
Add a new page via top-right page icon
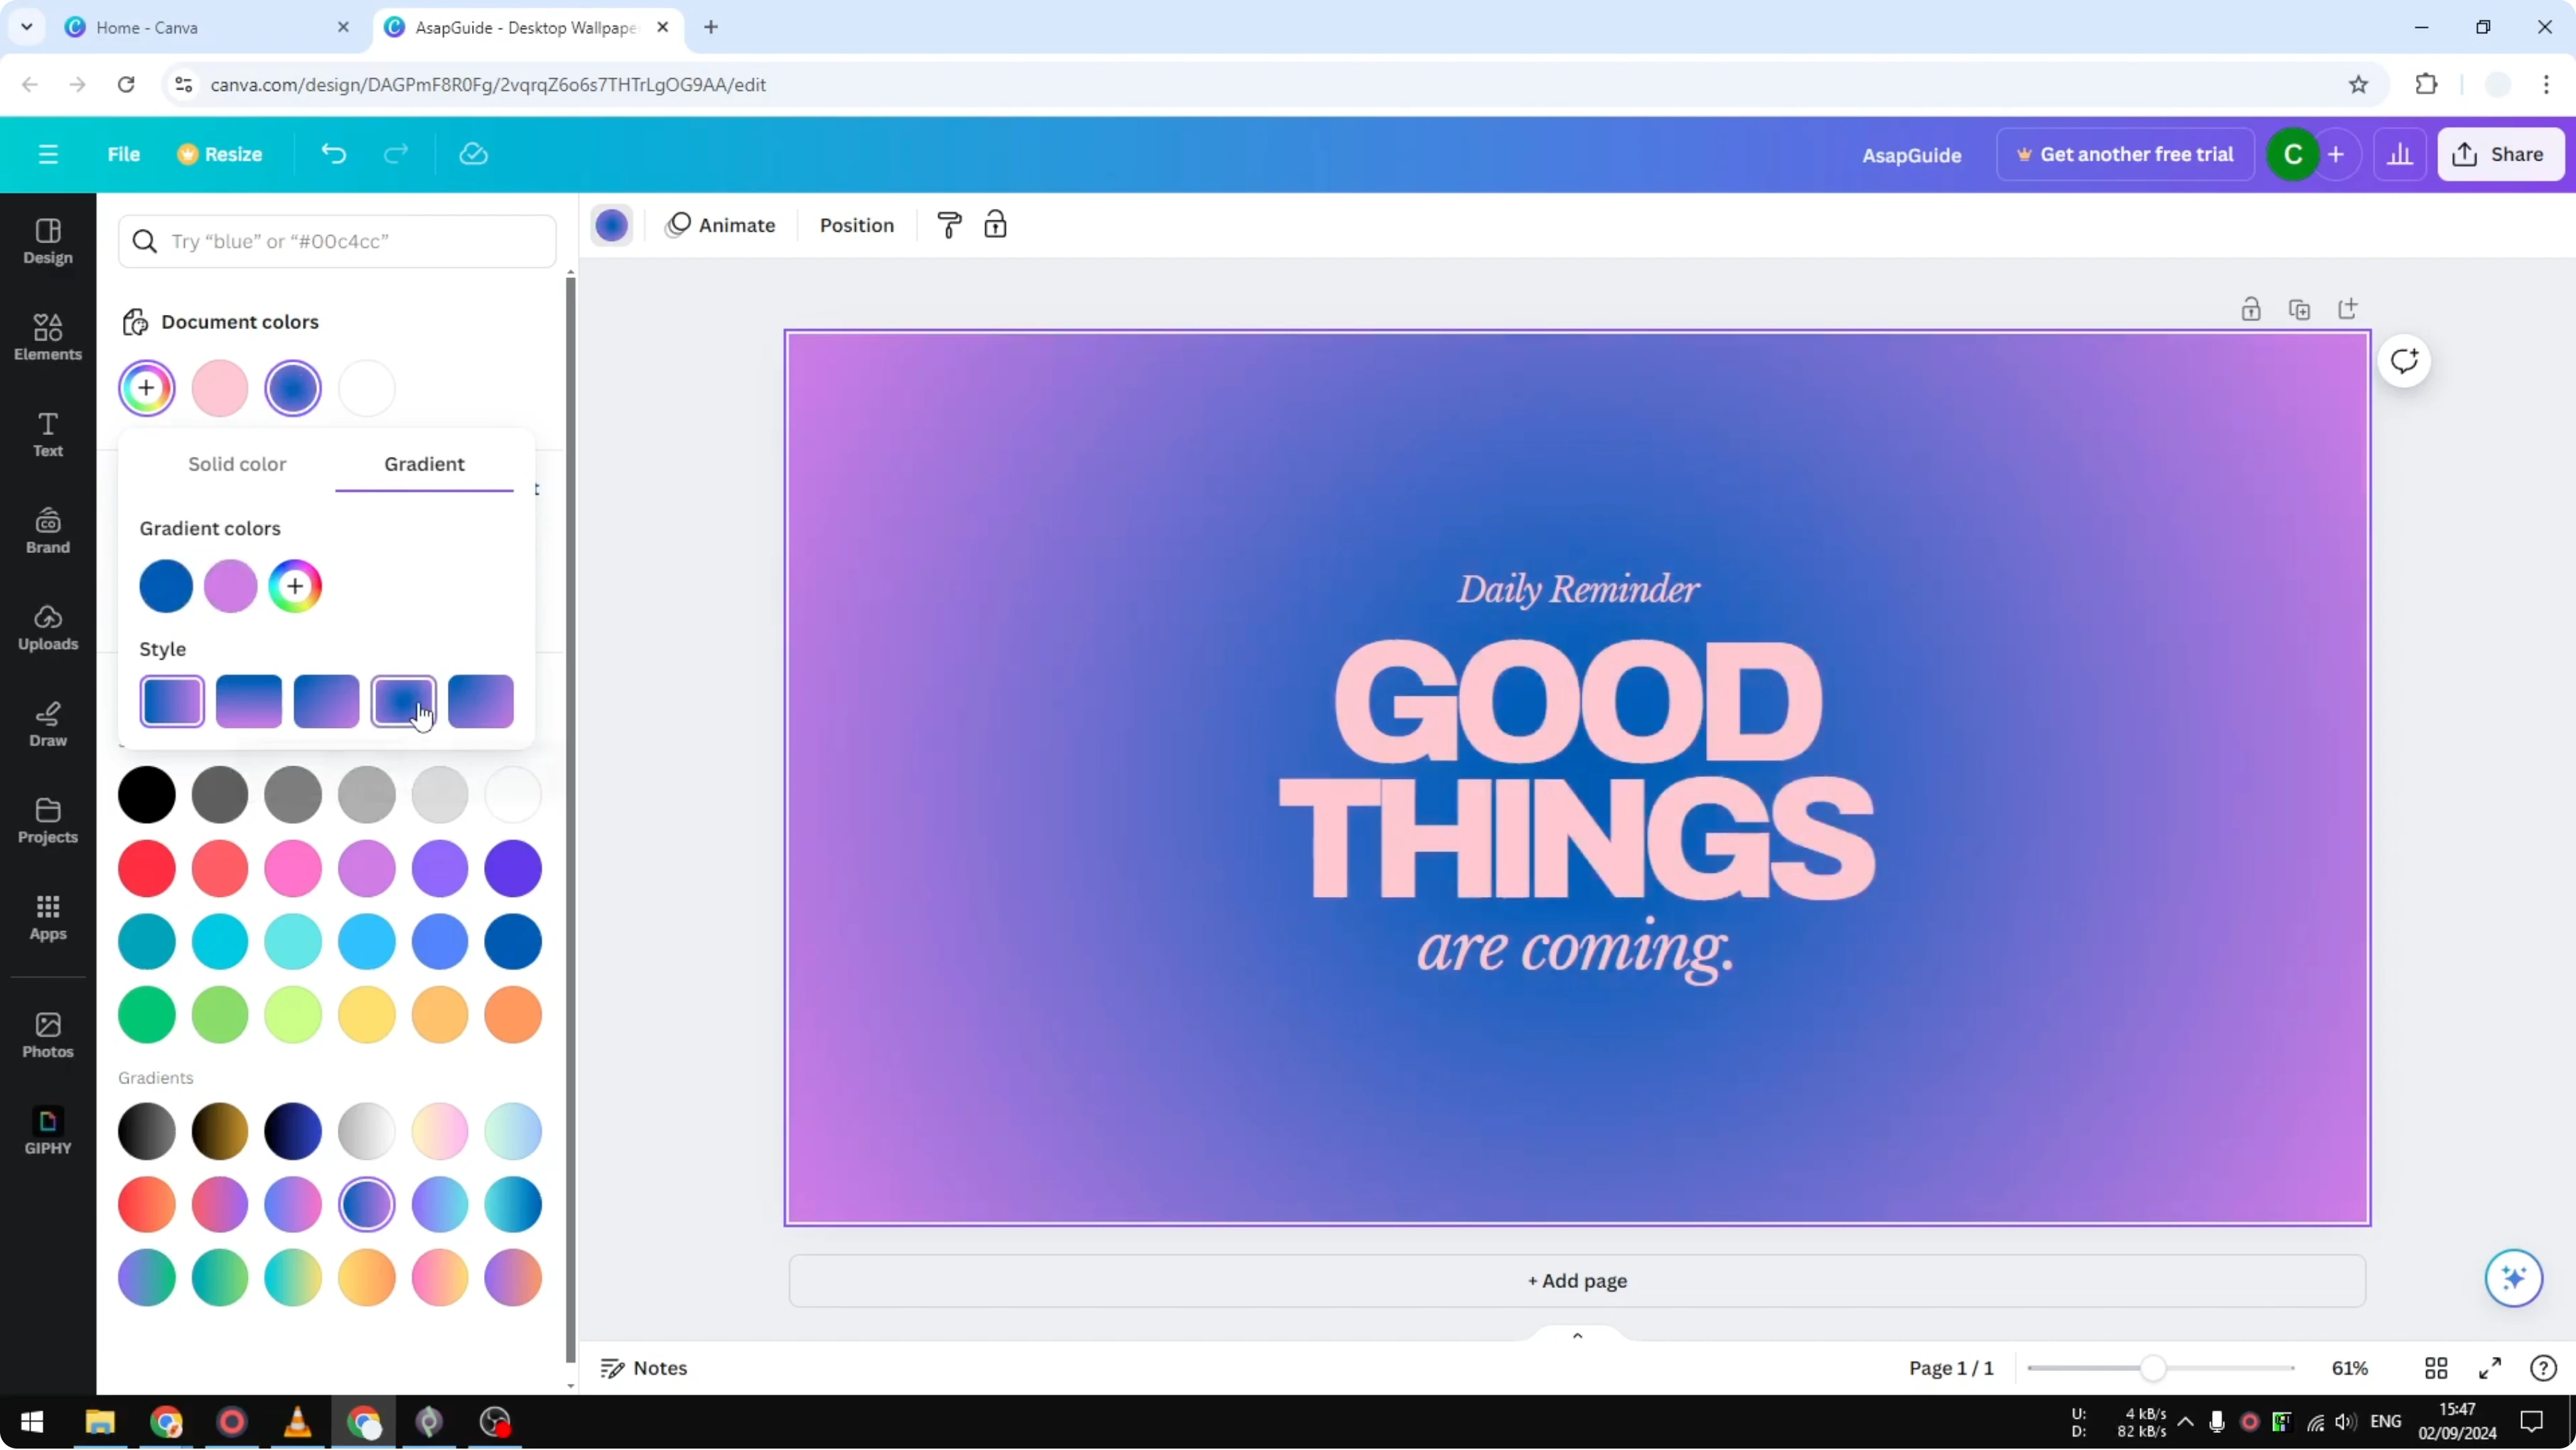click(2348, 309)
